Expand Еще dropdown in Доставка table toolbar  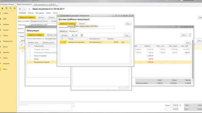[127, 35]
